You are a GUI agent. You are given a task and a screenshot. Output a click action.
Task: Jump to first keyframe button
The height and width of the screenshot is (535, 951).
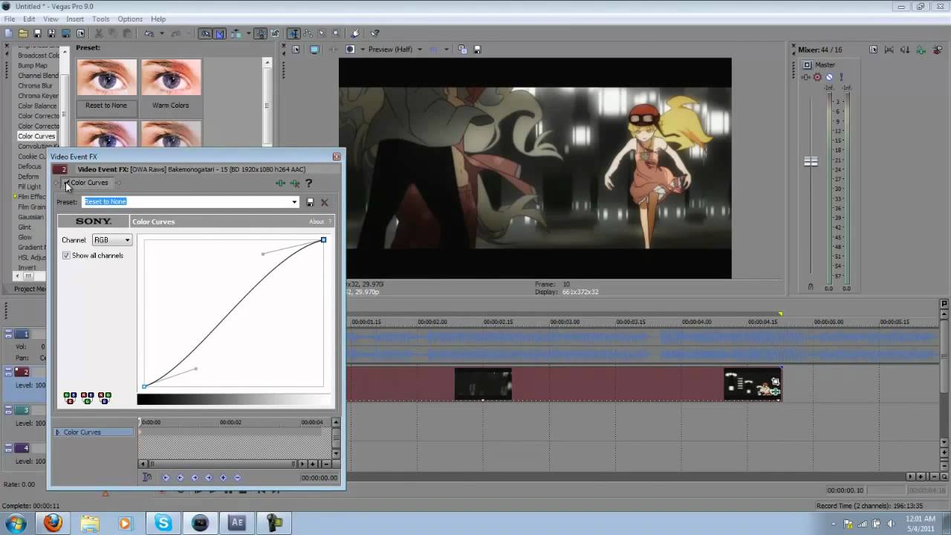tap(166, 478)
